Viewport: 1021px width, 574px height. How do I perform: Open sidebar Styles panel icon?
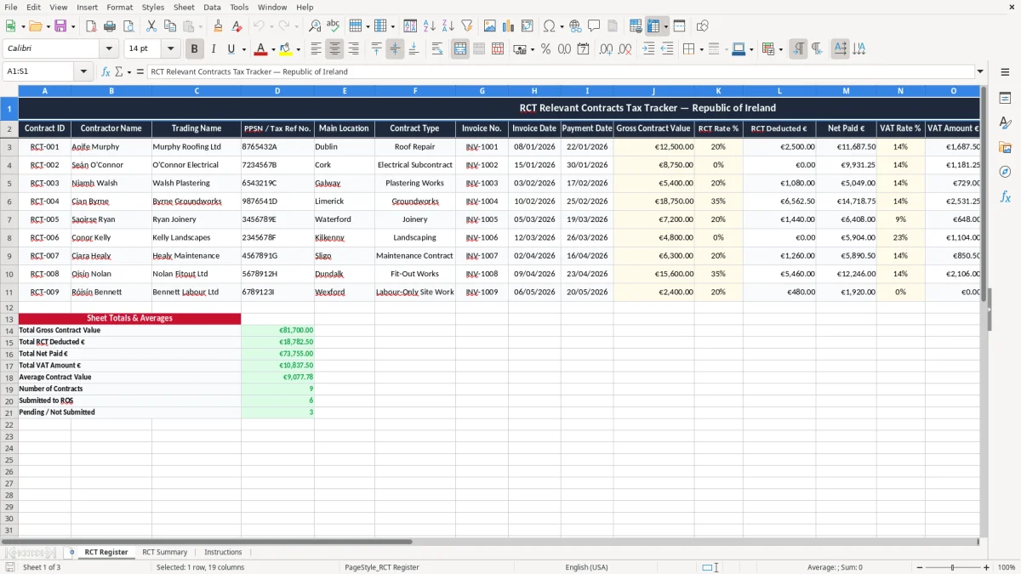[x=1005, y=123]
